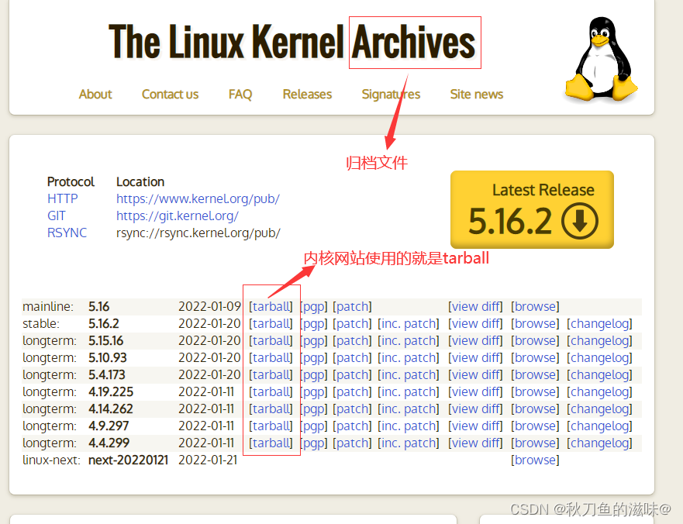The height and width of the screenshot is (524, 683).
Task: Open the Releases page
Action: (x=307, y=94)
